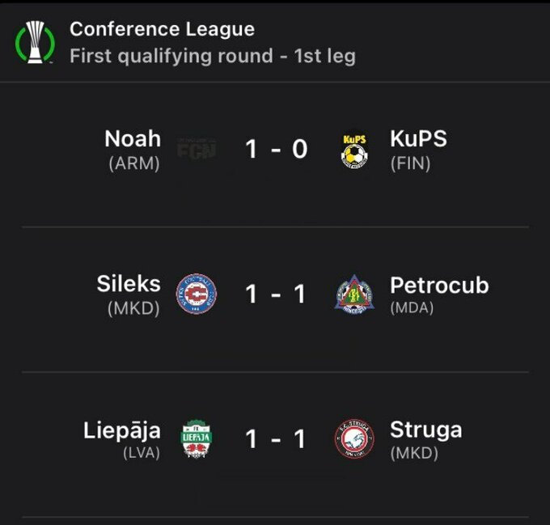Click the KuPS yellow club badge
This screenshot has height=525, width=550.
(x=354, y=150)
